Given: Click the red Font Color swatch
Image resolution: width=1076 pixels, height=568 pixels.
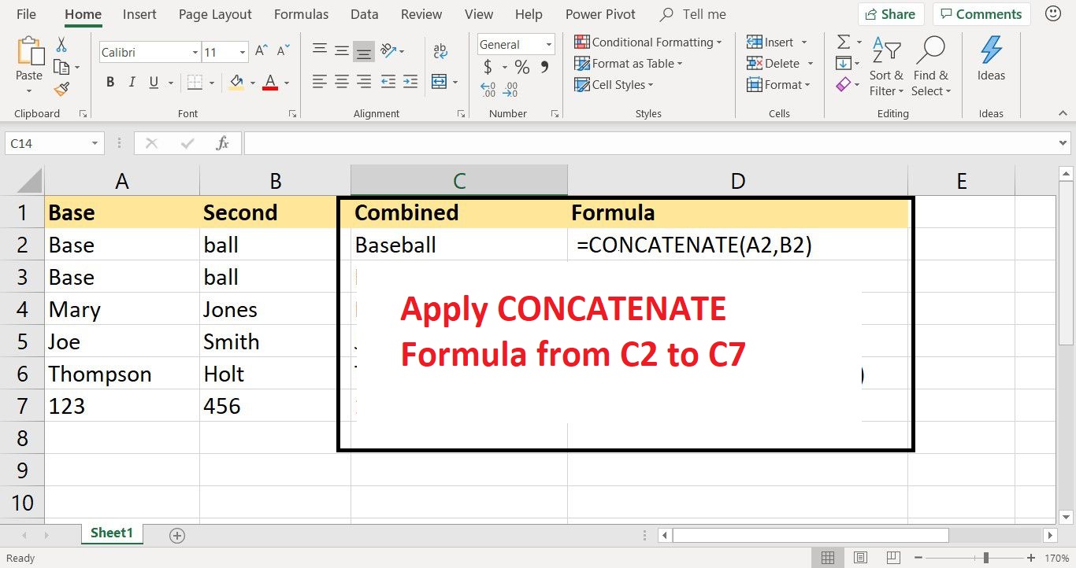Looking at the screenshot, I should [x=270, y=83].
